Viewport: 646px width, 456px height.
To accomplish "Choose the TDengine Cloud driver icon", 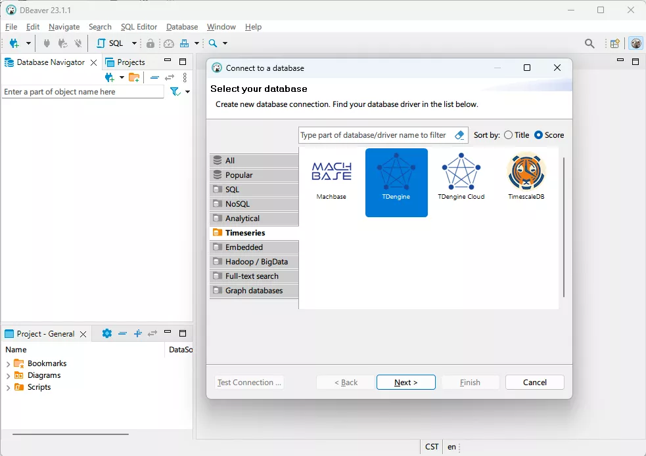I will (461, 172).
